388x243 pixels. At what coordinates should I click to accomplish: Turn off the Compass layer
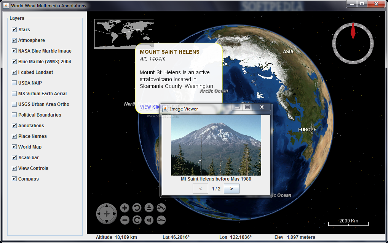(14, 179)
